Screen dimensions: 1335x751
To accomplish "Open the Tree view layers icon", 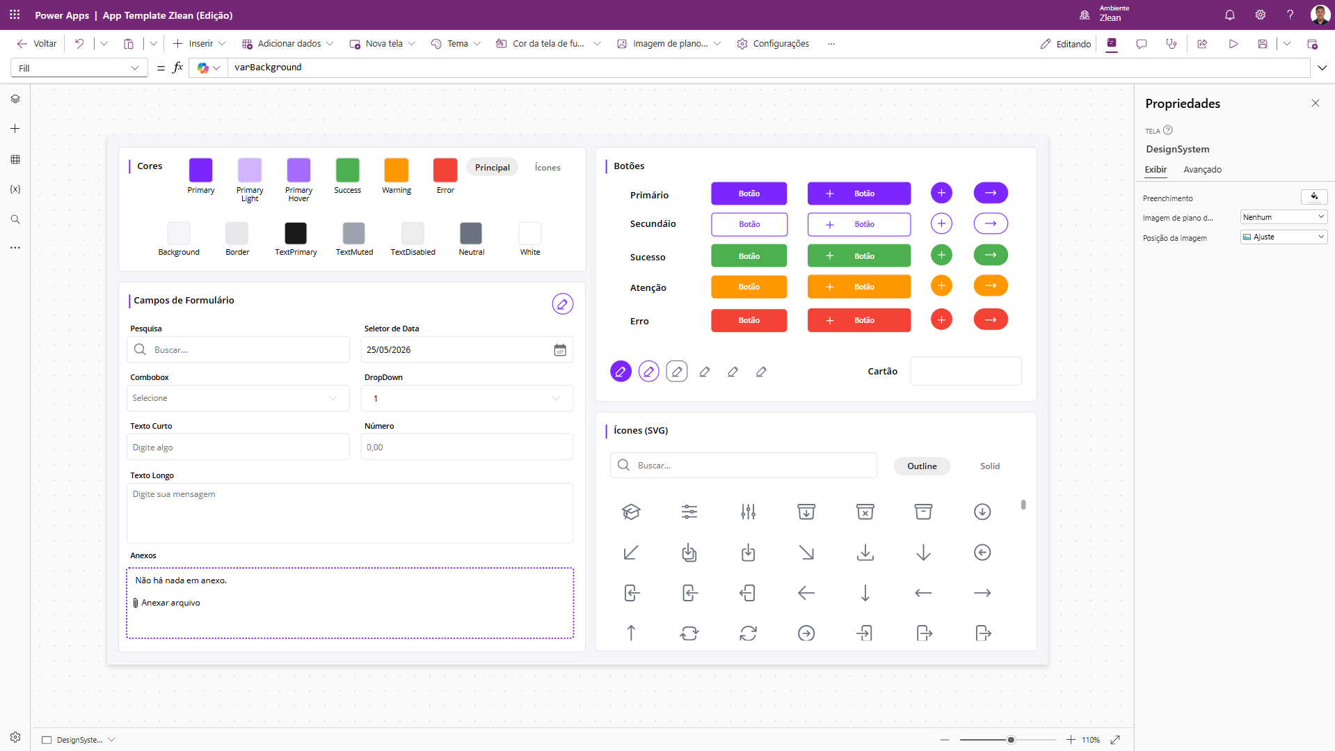I will pyautogui.click(x=15, y=99).
